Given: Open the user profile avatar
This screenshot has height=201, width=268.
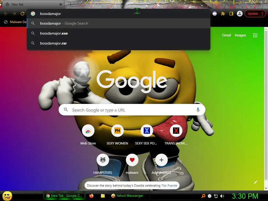Looking at the screenshot, I should pyautogui.click(x=240, y=14).
